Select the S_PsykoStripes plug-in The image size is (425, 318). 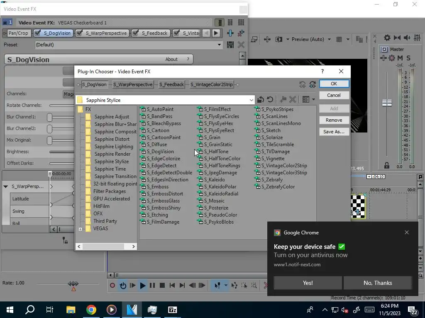(277, 109)
